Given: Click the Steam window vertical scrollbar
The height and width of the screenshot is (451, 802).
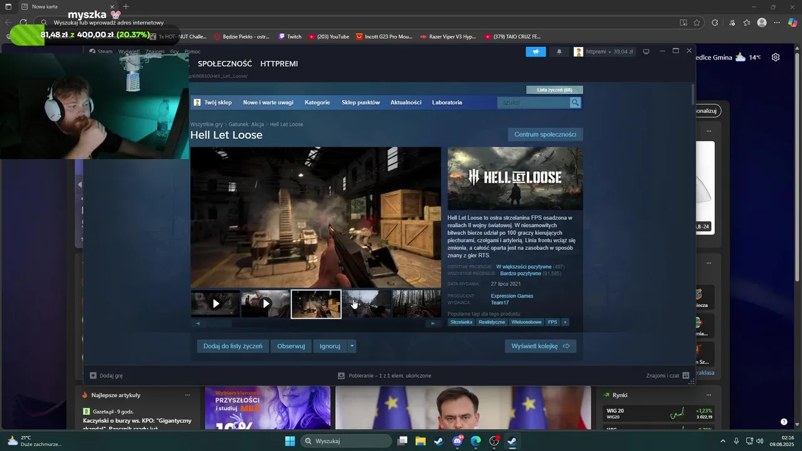Looking at the screenshot, I should pyautogui.click(x=692, y=94).
